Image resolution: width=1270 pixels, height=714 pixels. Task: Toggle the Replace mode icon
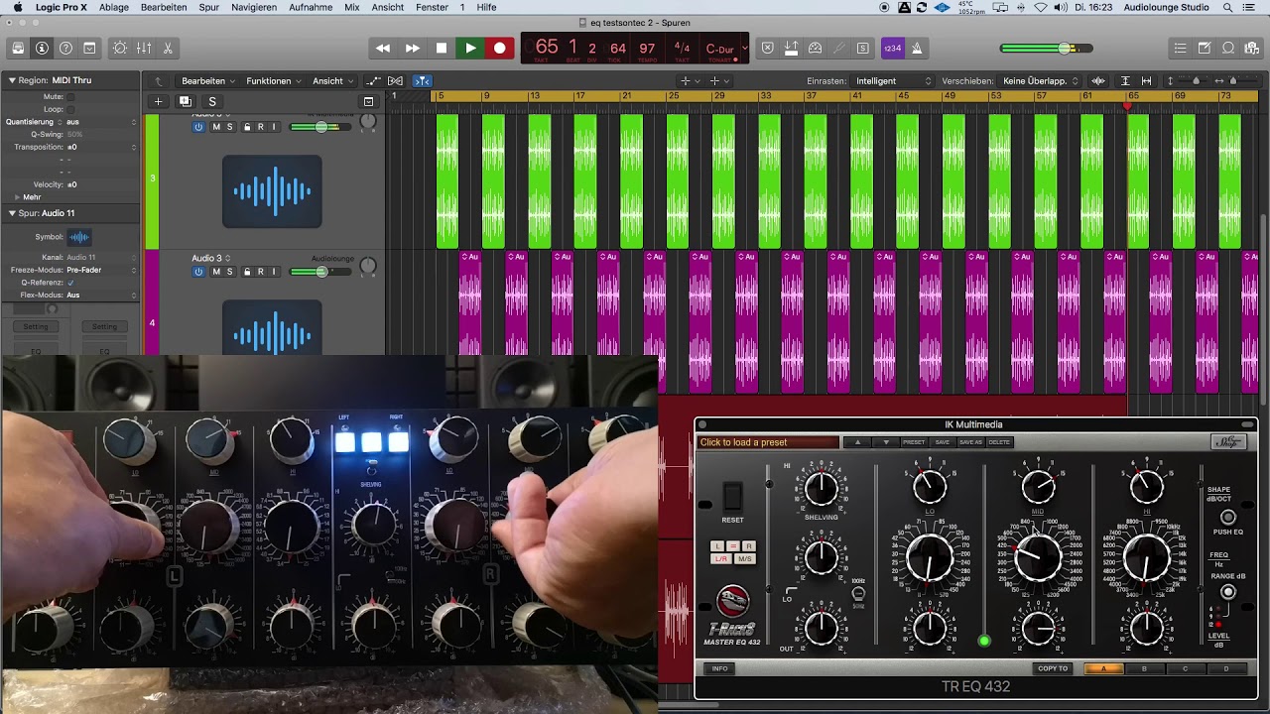point(767,48)
